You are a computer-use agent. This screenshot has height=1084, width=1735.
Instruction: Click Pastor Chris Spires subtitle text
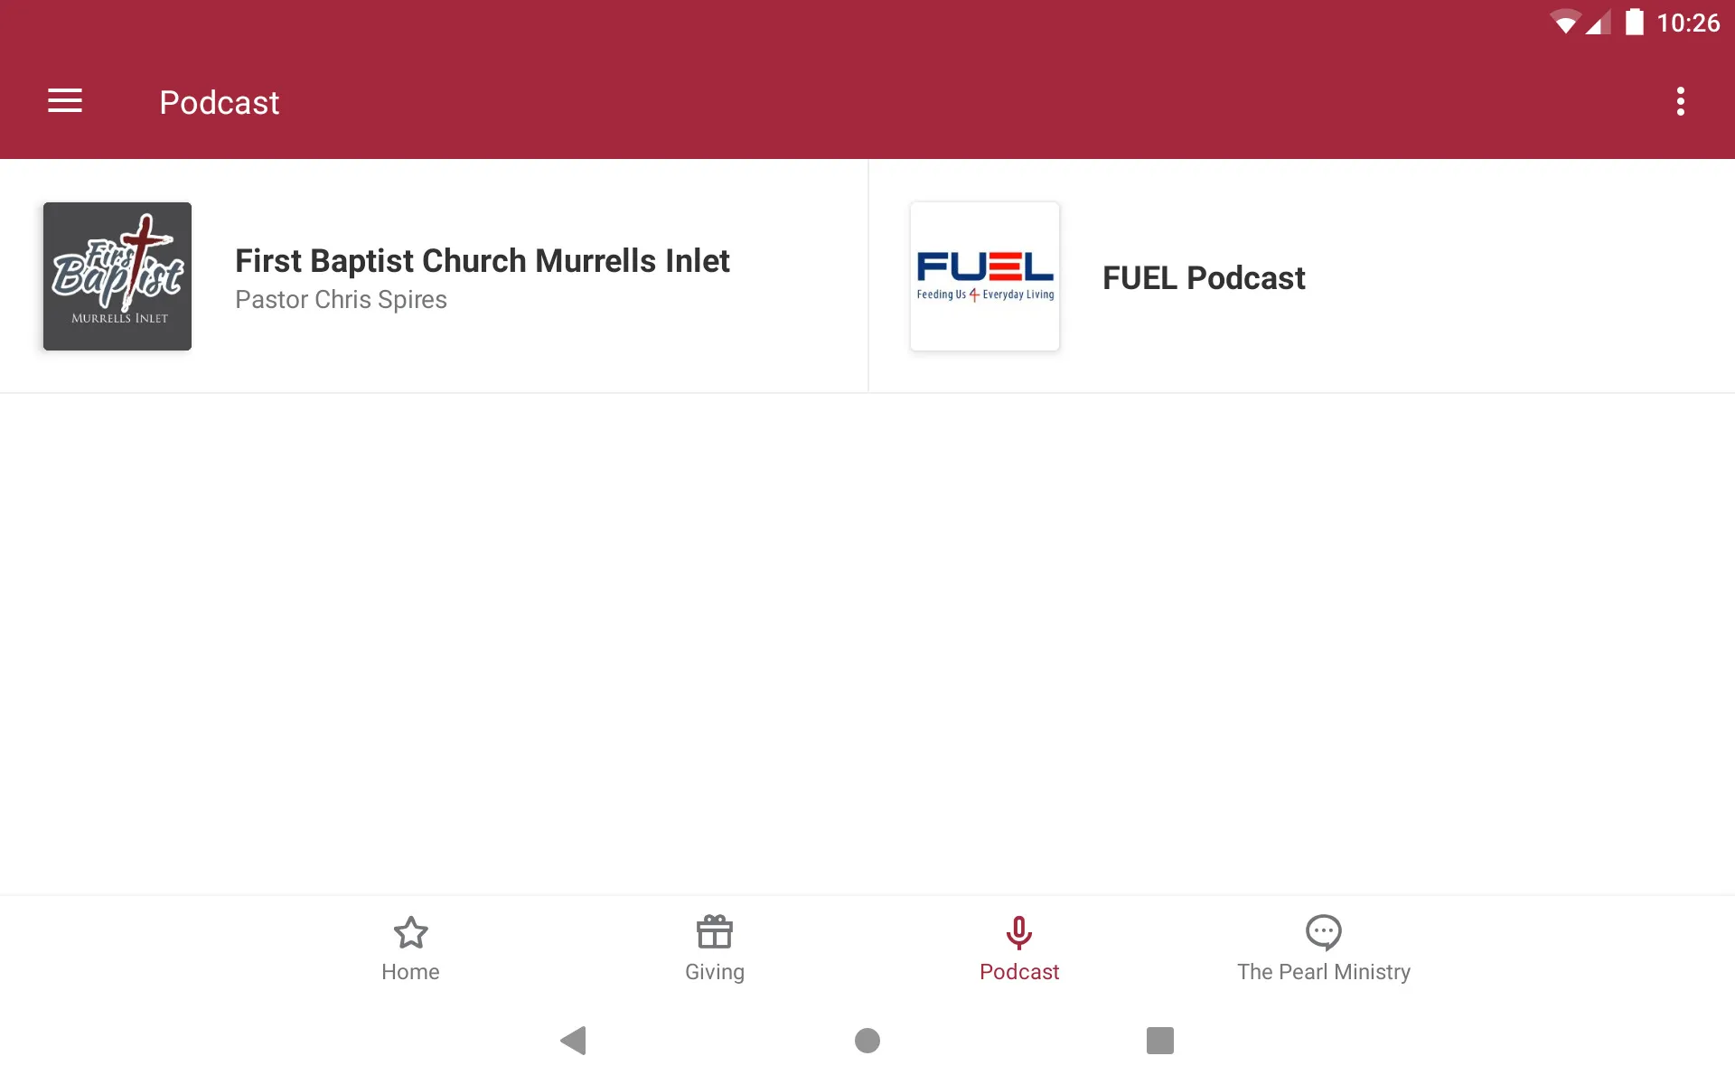click(x=340, y=300)
